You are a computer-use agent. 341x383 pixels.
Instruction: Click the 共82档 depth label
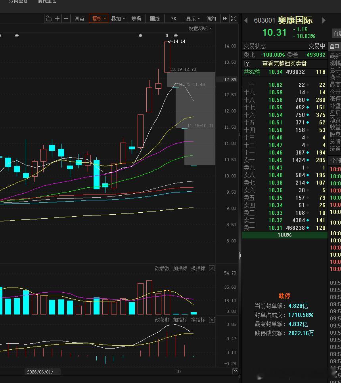click(252, 72)
